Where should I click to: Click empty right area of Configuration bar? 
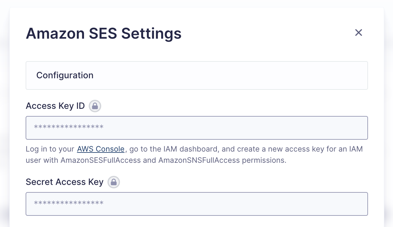281,75
